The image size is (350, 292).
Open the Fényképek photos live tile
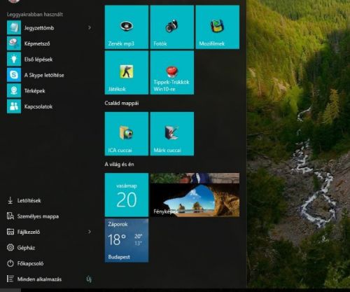(195, 195)
